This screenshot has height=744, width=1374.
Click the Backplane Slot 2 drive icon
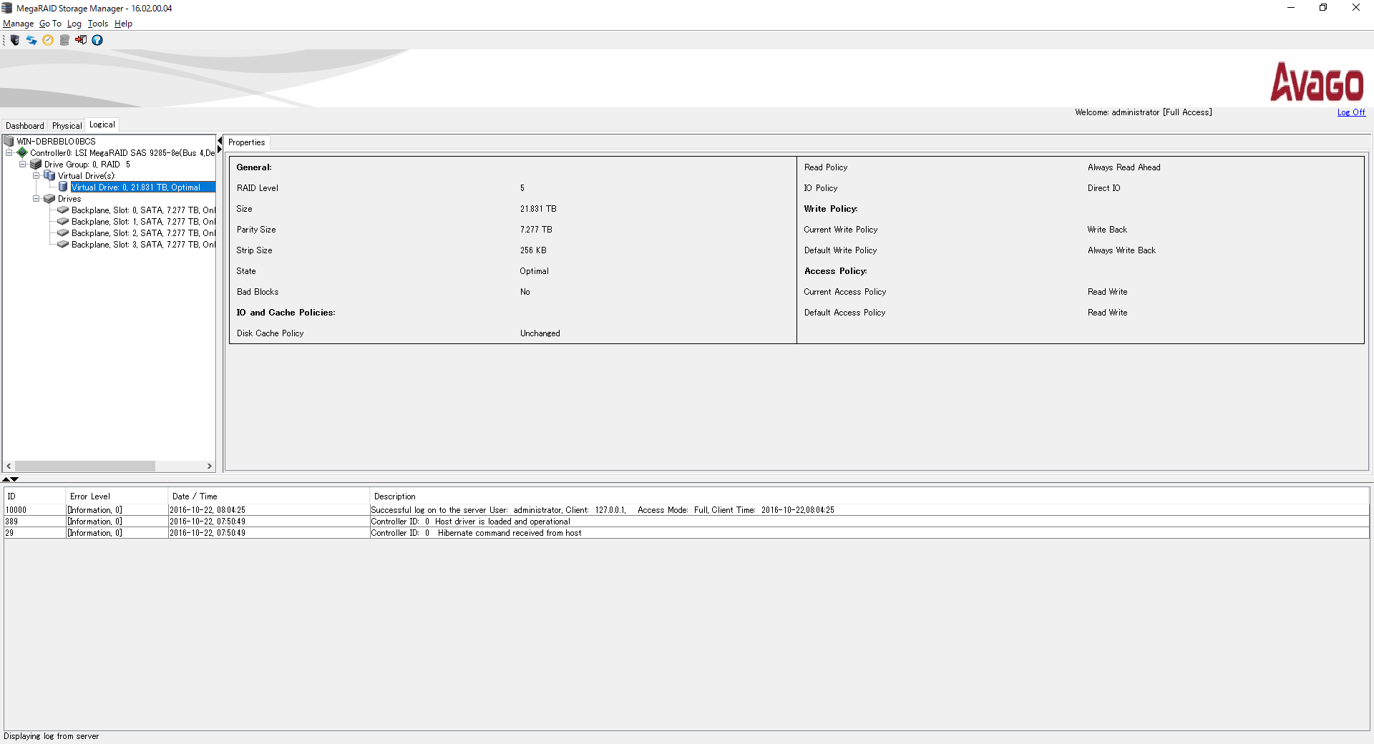tap(63, 233)
